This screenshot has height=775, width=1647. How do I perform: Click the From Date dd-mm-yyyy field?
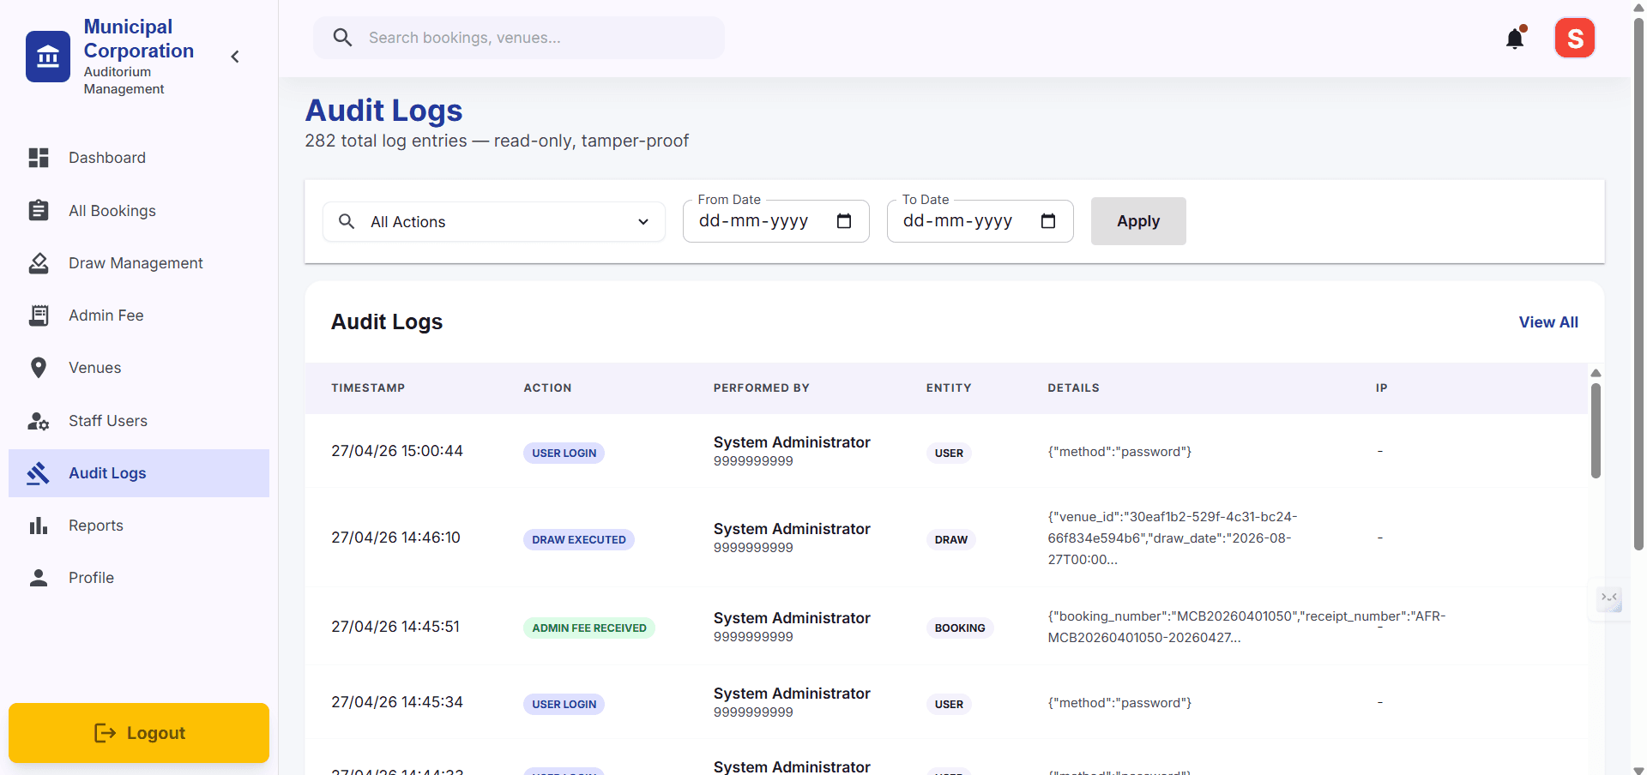776,221
